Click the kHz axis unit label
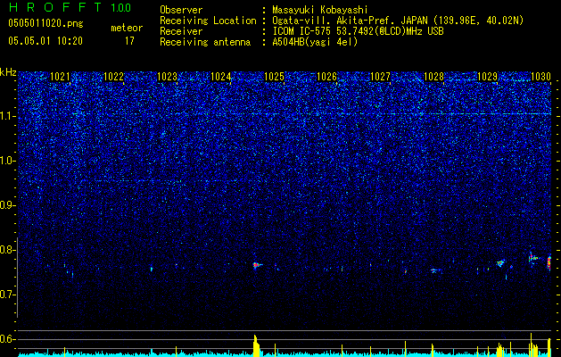Viewport: 561px width, 357px height. [x=8, y=72]
